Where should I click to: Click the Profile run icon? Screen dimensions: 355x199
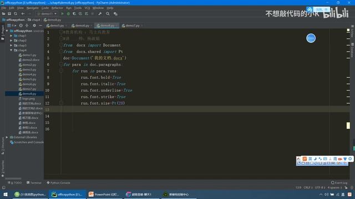click(x=80, y=14)
